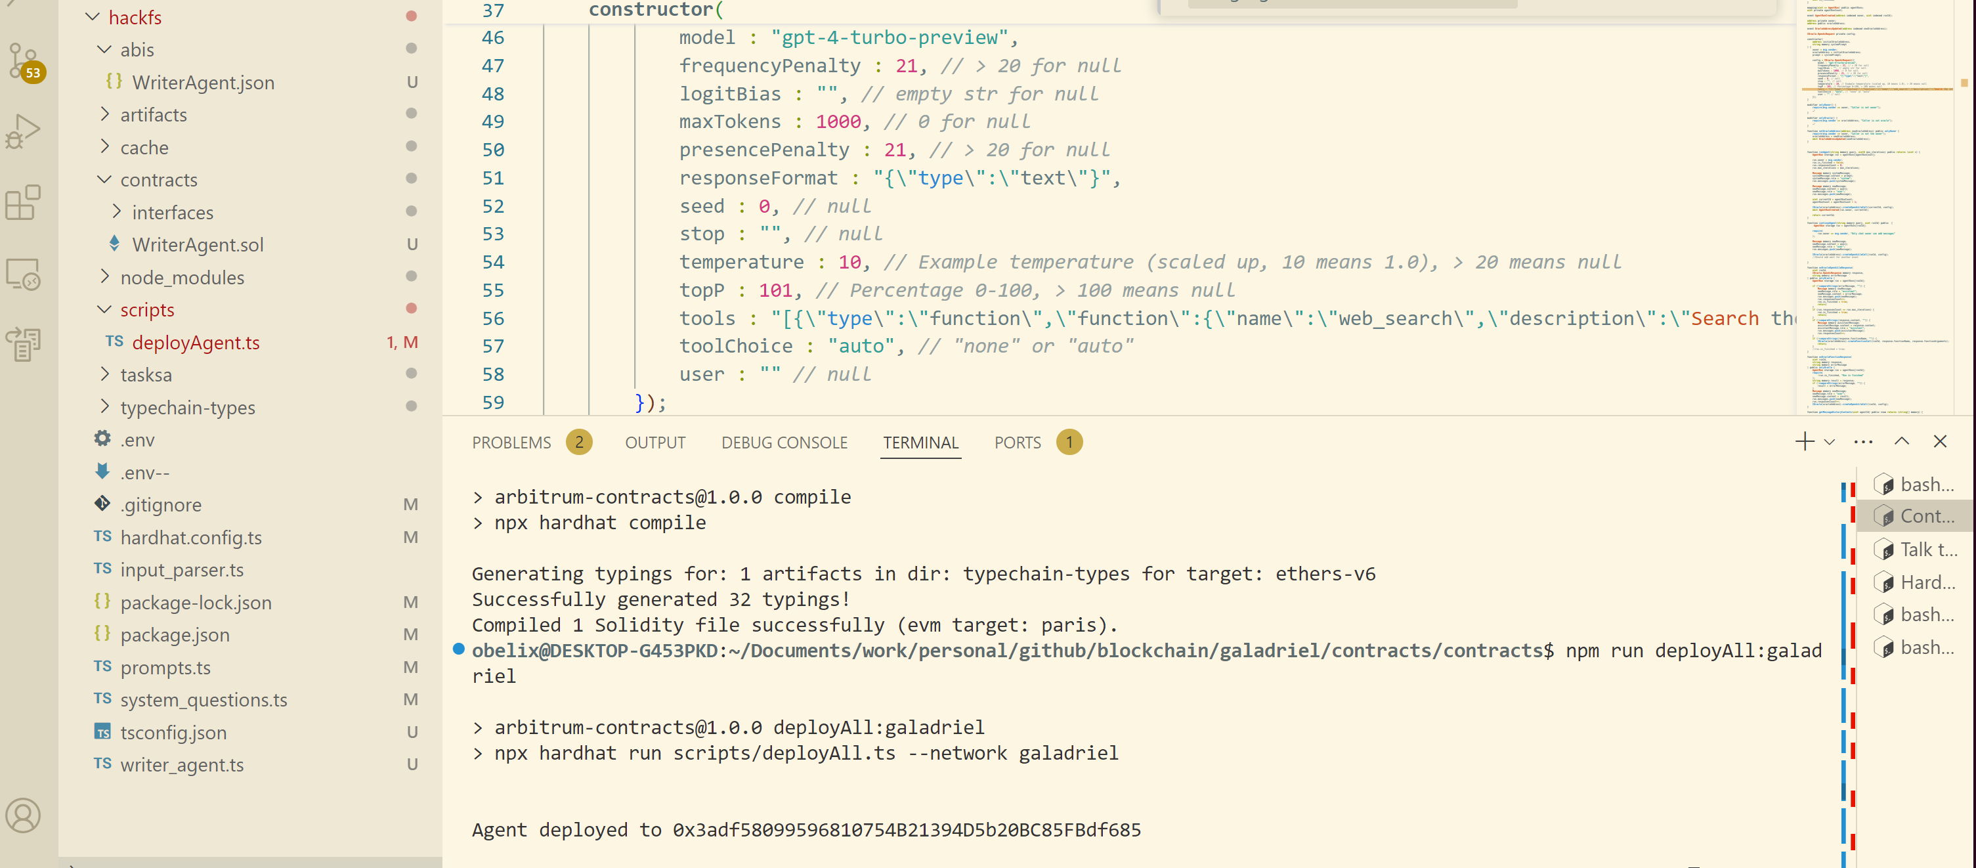Screen dimensions: 1976x868
Task: Collapse the abis folder
Action: point(104,49)
